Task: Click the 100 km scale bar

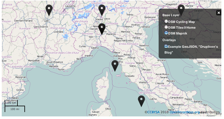Action: coord(11,103)
